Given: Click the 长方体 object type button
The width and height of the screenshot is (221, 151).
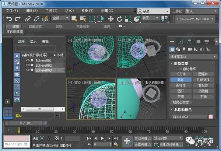Looking at the screenshot, I should pos(180,74).
